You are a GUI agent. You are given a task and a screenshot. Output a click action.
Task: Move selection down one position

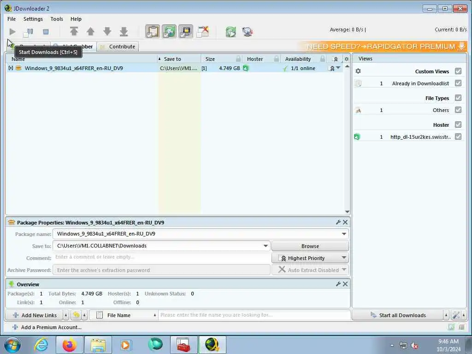(x=107, y=31)
